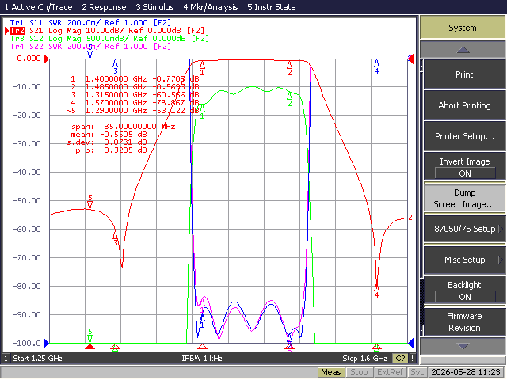
Task: Click the C? correction status indicator
Action: pos(400,359)
